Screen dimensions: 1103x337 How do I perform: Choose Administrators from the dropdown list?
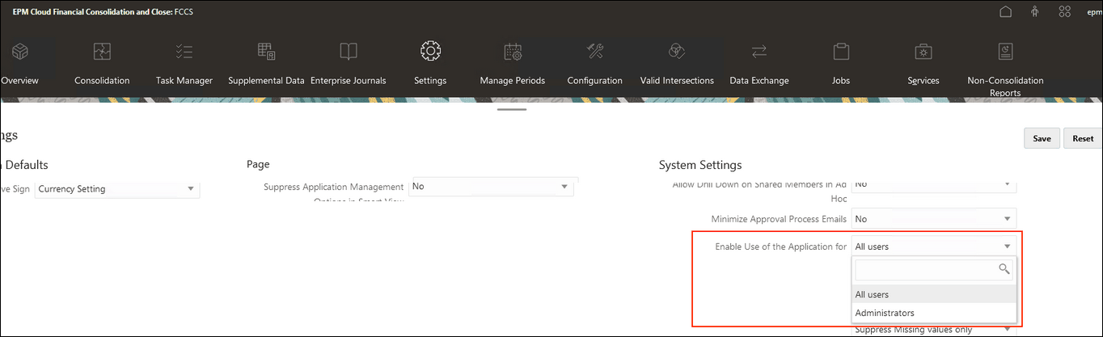pyautogui.click(x=885, y=313)
